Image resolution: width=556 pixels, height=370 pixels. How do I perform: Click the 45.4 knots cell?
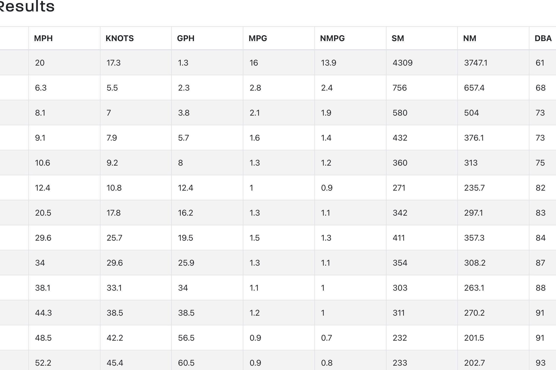tap(115, 363)
